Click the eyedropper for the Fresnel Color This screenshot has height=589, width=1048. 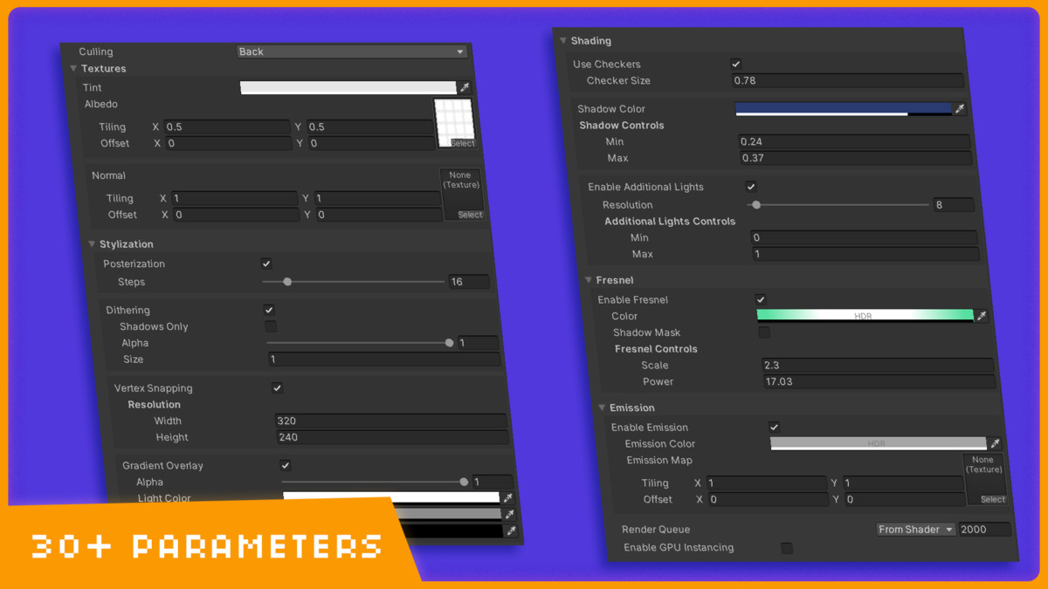[x=982, y=316]
